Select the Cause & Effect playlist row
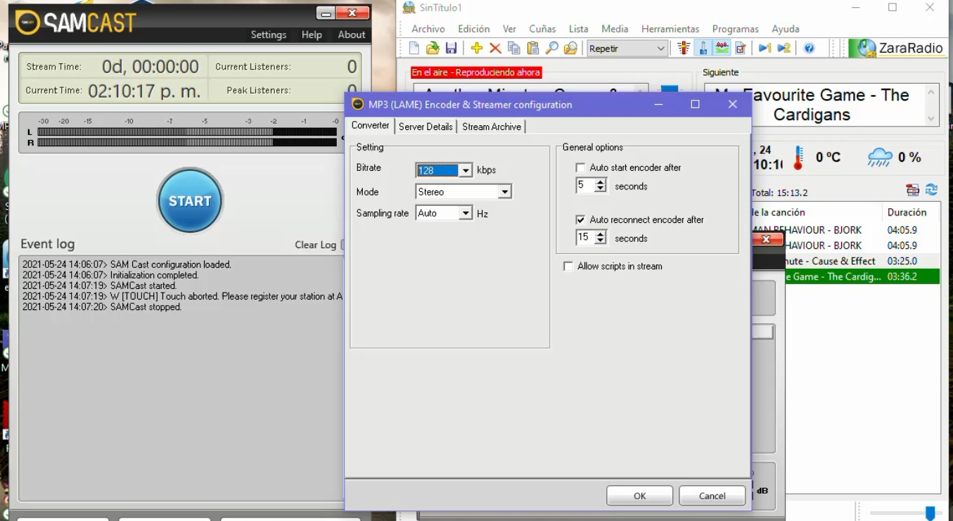Screen dimensions: 953x521 tap(862, 261)
